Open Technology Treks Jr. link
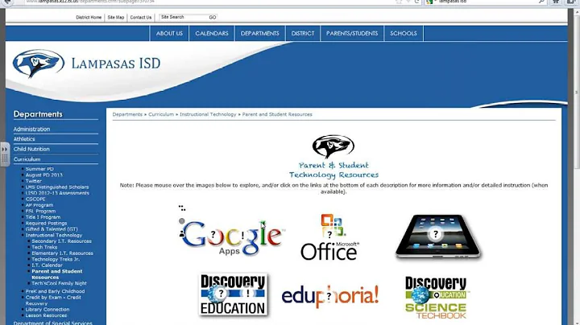Image resolution: width=580 pixels, height=325 pixels. [56, 259]
